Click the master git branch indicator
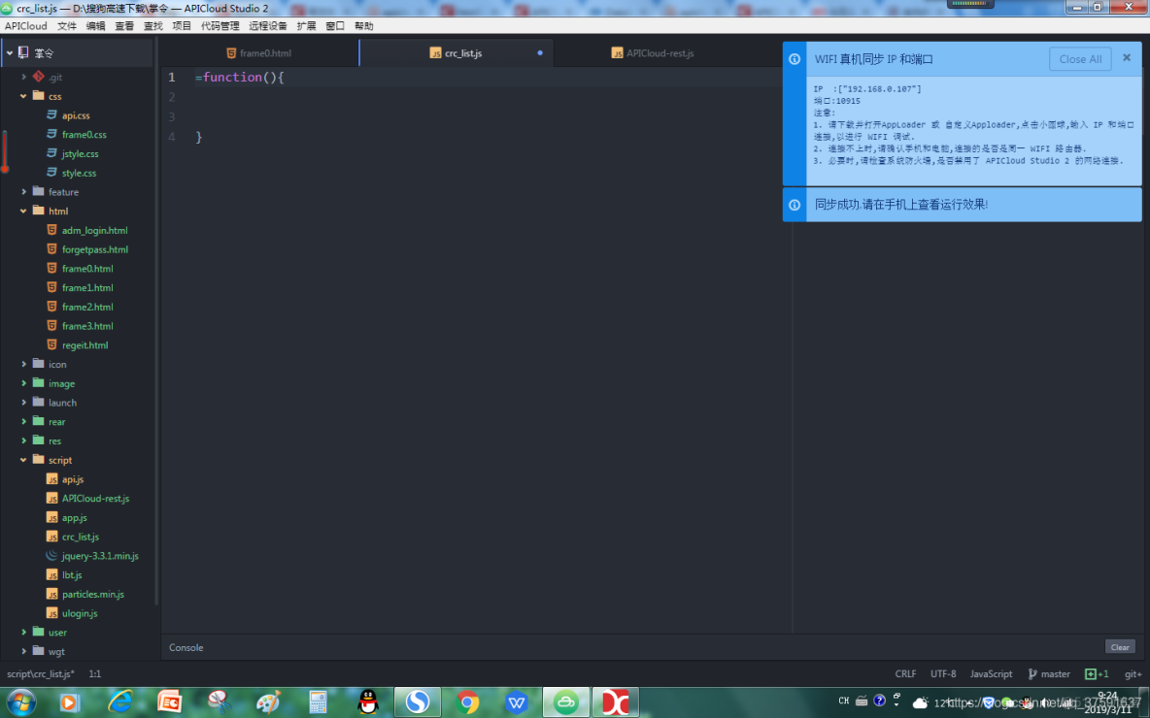The image size is (1150, 718). click(x=1049, y=674)
